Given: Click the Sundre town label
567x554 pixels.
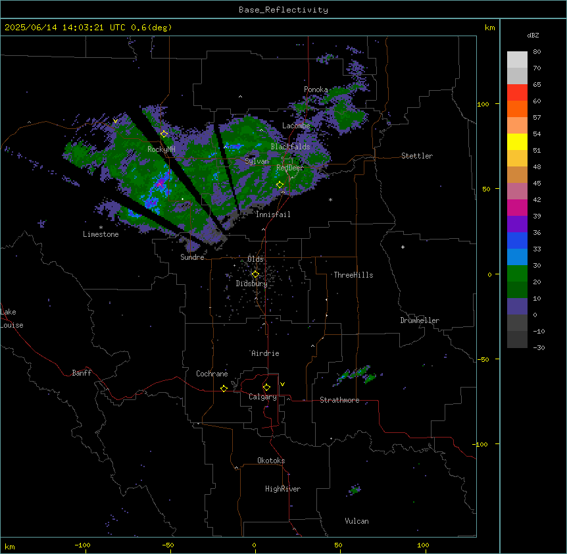Looking at the screenshot, I should [192, 257].
